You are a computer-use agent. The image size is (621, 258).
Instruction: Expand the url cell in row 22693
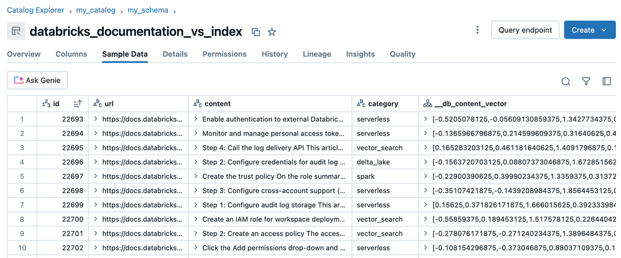point(96,119)
